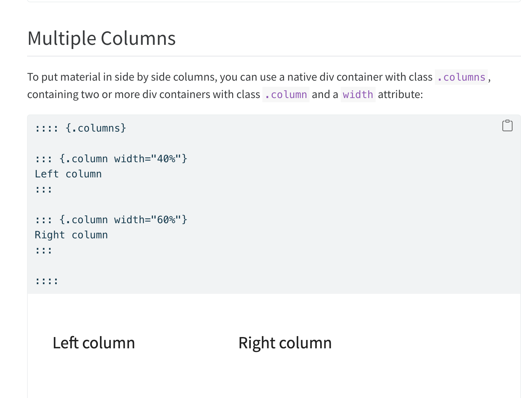Click the opening :::: {.columns} code line
Image resolution: width=521 pixels, height=398 pixels.
81,128
